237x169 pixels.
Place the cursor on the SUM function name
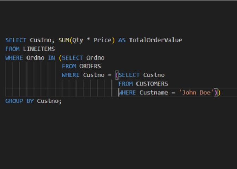coord(63,40)
